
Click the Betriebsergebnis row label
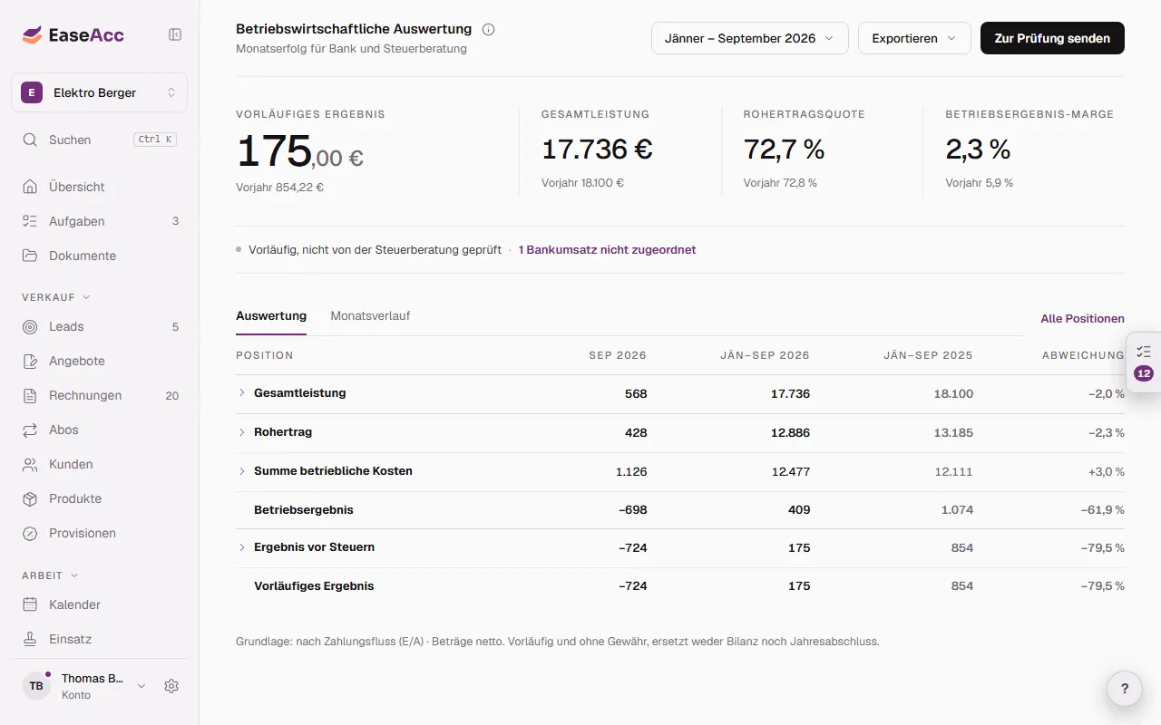[304, 510]
